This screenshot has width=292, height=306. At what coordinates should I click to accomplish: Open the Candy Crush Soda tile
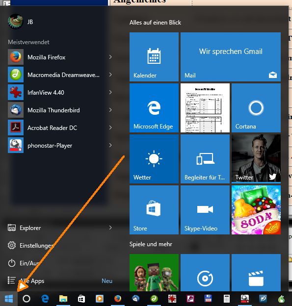pyautogui.click(x=256, y=210)
